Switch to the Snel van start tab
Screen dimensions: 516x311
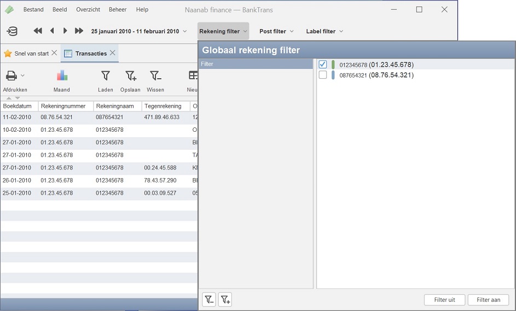[27, 54]
